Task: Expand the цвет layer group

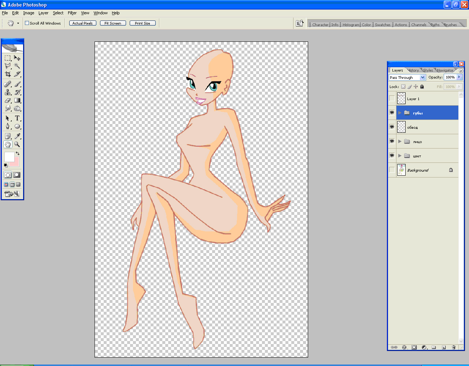Action: (400, 155)
